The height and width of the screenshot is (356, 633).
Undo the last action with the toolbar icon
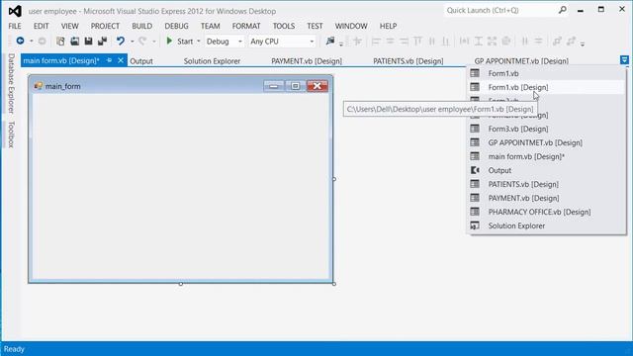click(121, 41)
